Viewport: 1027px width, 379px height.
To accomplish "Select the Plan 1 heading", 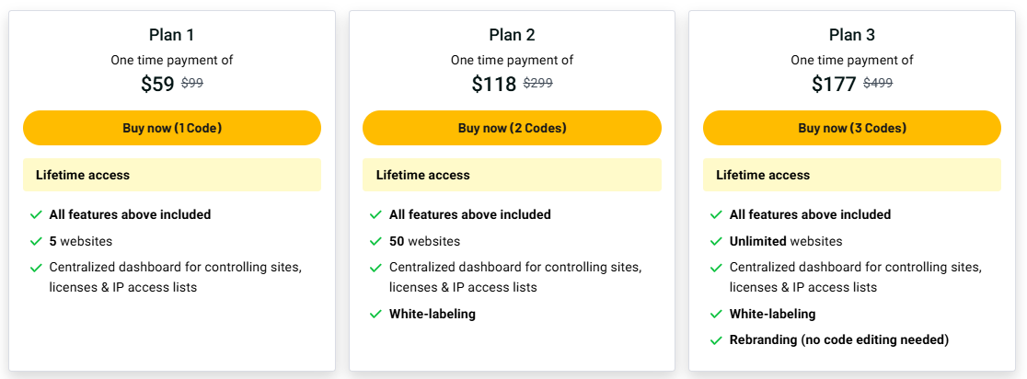I will point(171,35).
